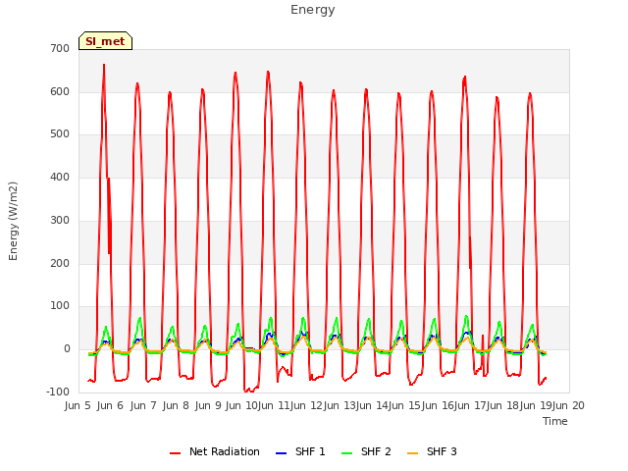Click the SHF 1 legend label

tap(310, 451)
